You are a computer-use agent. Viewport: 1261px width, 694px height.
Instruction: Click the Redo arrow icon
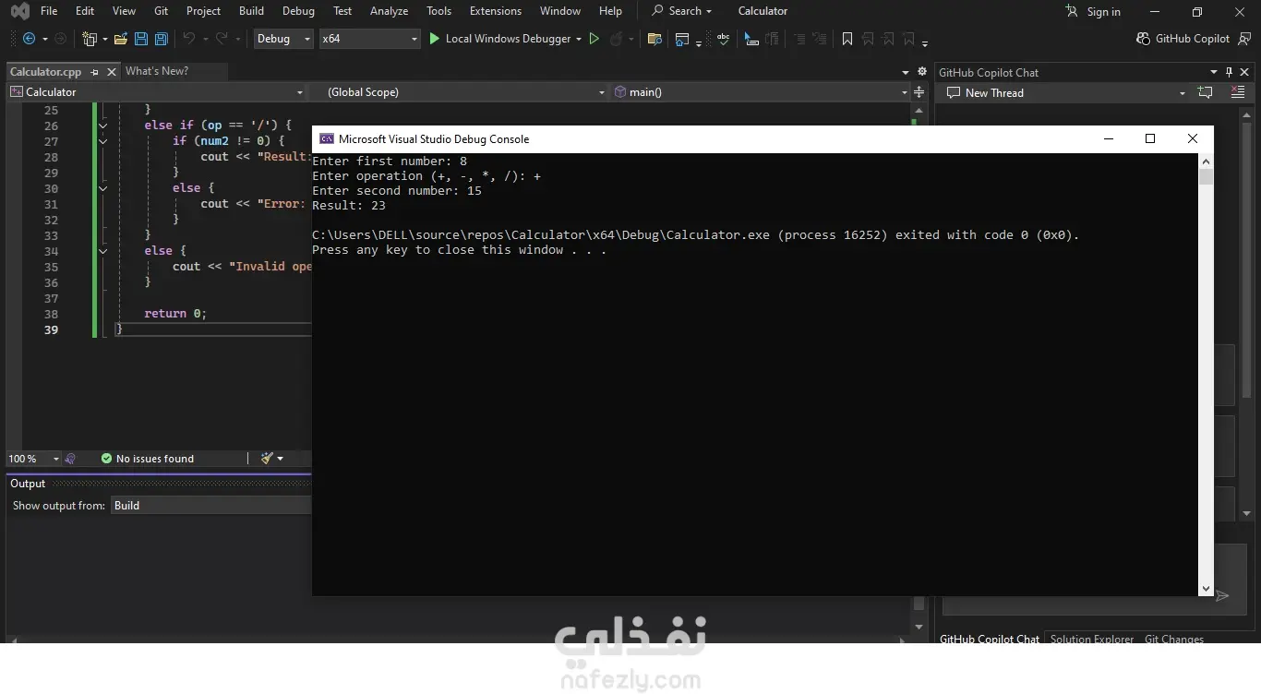point(222,39)
